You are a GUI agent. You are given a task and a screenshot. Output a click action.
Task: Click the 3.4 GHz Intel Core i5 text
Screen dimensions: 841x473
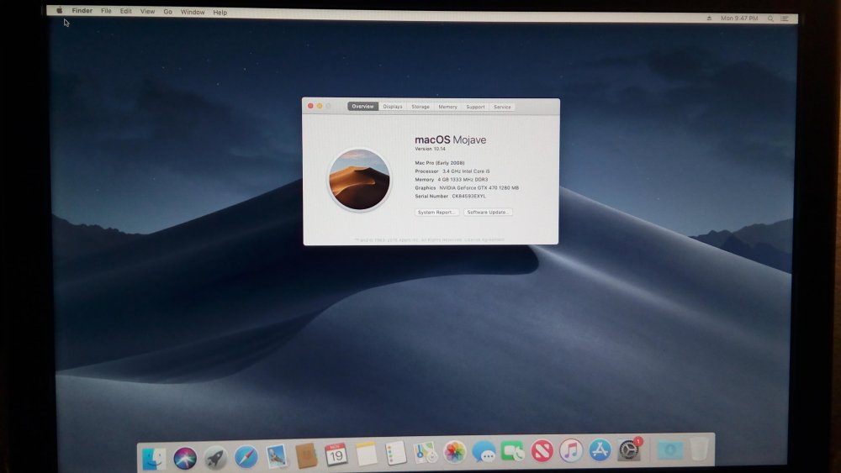tap(466, 171)
